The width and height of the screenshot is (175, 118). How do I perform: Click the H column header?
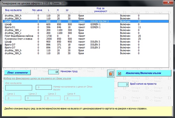[58, 10]
